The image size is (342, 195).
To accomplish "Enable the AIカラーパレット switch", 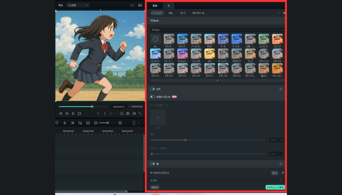I will pos(152,97).
